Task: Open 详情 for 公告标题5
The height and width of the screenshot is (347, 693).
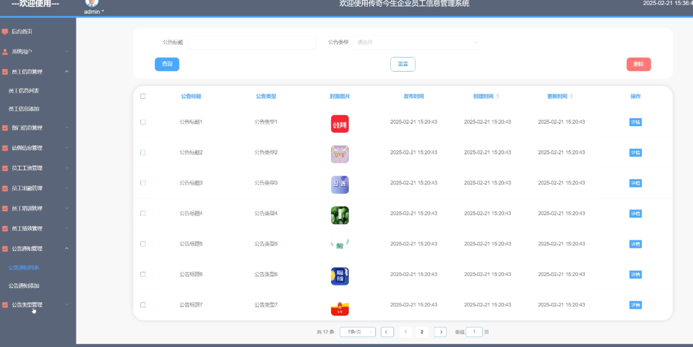Action: (636, 244)
